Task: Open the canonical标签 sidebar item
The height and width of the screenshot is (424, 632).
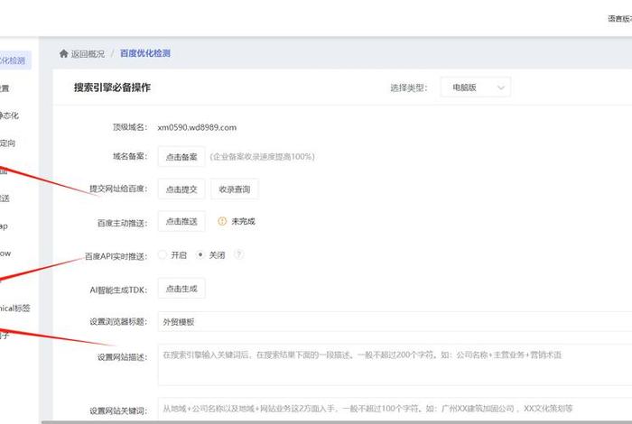Action: 15,309
